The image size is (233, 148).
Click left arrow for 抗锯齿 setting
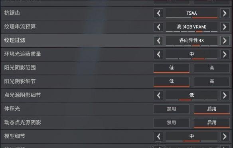158,13
